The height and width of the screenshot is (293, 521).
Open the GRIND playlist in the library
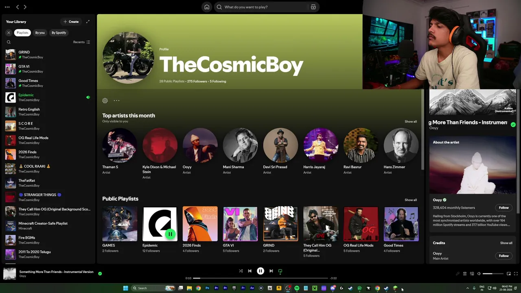tap(48, 55)
